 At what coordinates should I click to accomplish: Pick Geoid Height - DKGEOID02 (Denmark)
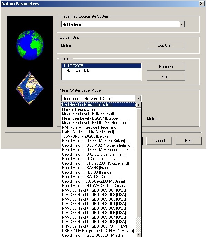(x=98, y=154)
